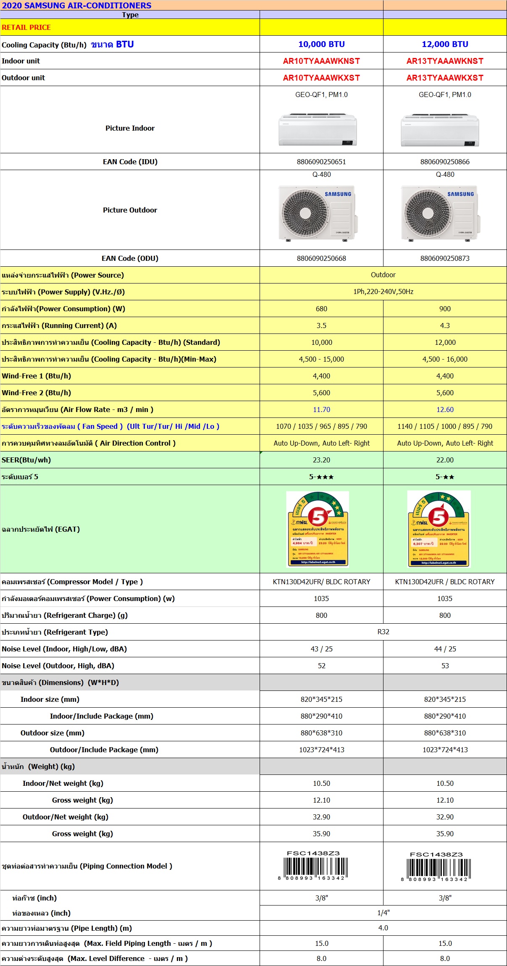Open the 12,000 BTU outdoor unit picture
The height and width of the screenshot is (966, 507).
(x=440, y=213)
